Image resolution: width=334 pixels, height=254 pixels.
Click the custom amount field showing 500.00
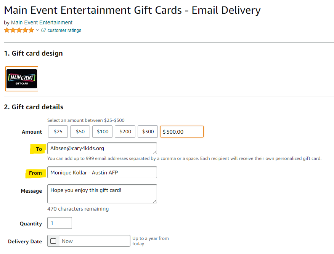[x=182, y=132]
